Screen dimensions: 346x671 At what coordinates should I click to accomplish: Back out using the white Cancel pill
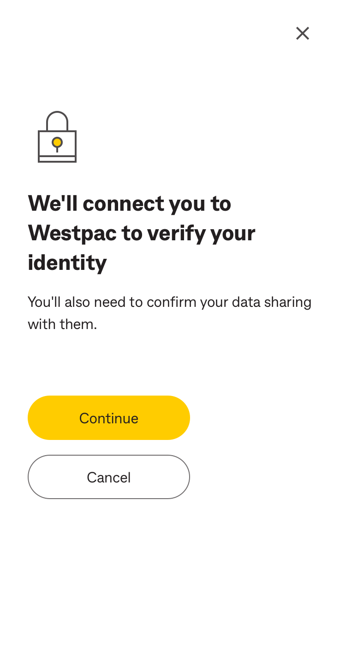tap(109, 477)
